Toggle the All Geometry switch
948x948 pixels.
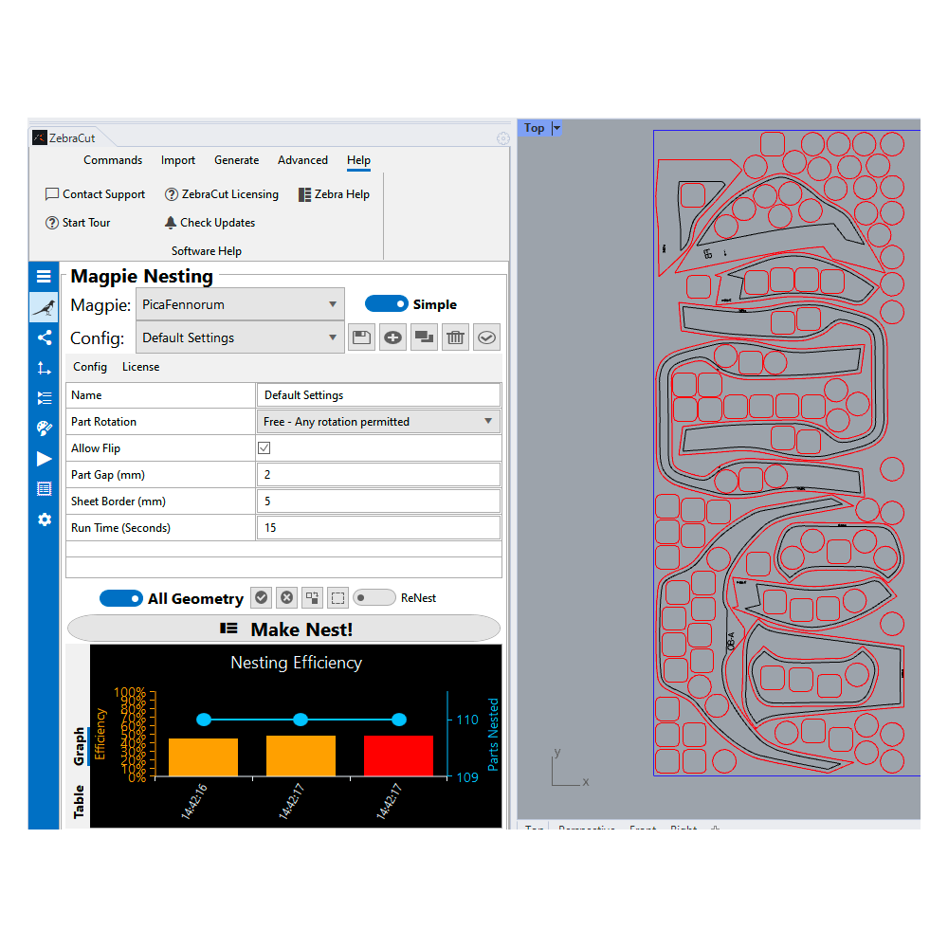pos(121,598)
